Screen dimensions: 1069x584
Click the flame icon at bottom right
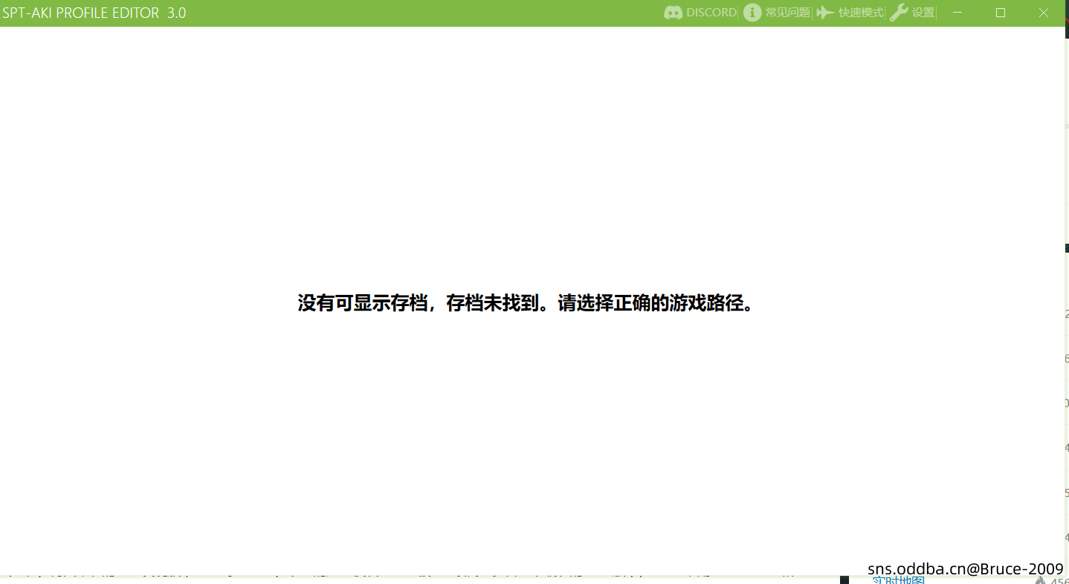[1040, 580]
